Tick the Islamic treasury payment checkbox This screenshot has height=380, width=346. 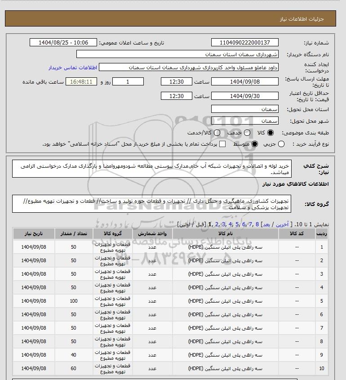pyautogui.click(x=222, y=144)
